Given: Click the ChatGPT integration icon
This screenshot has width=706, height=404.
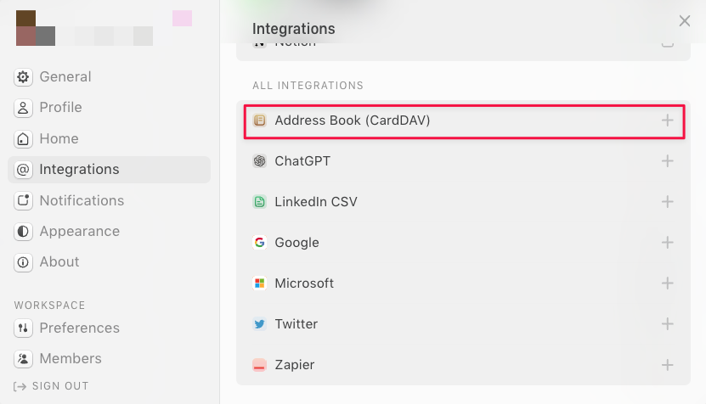Looking at the screenshot, I should click(x=260, y=161).
